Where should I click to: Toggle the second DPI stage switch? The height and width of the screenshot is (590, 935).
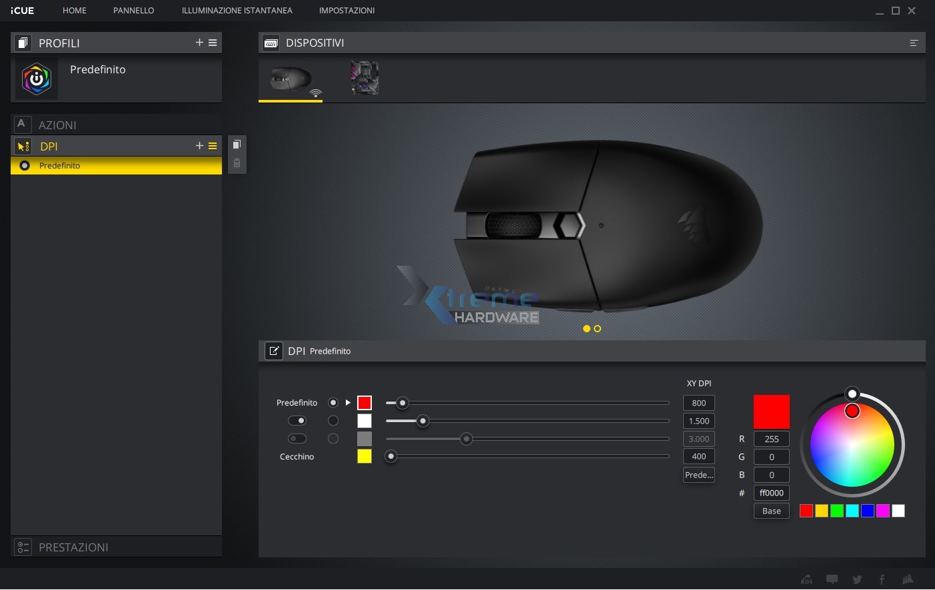(x=297, y=421)
